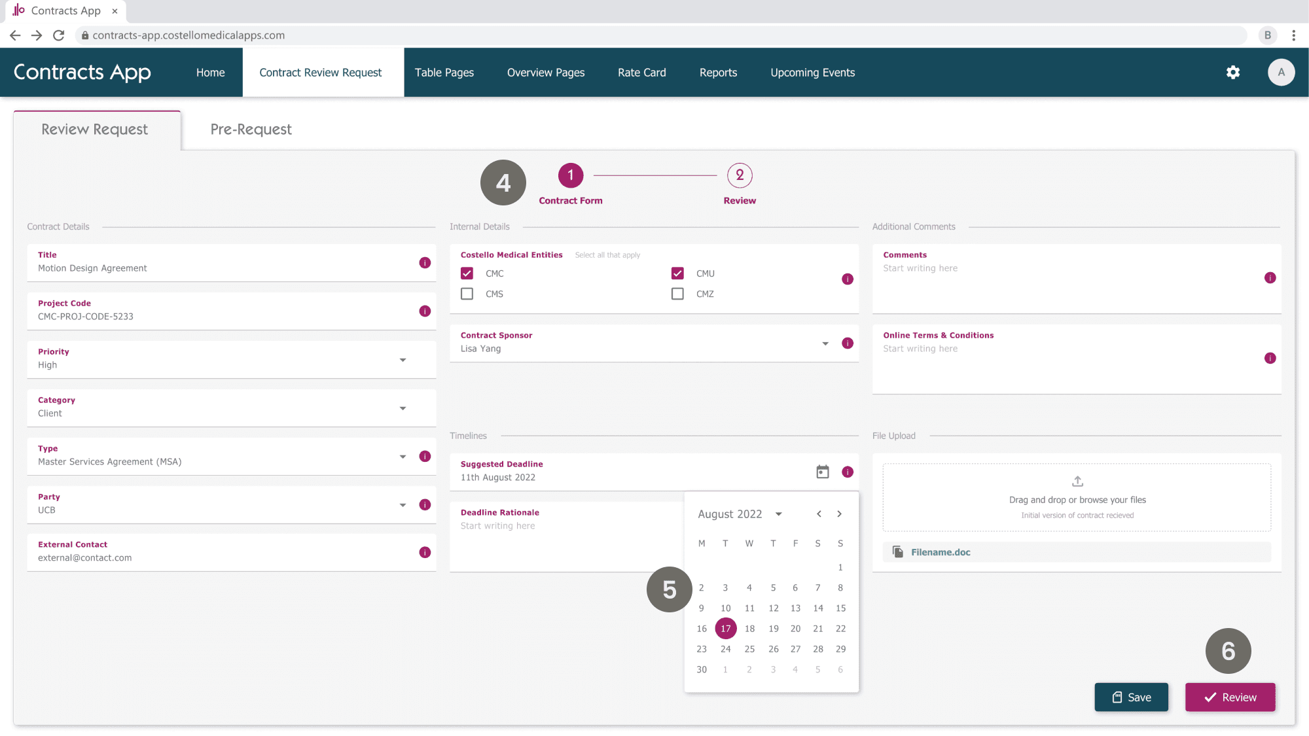Select August 17 in the calendar
The height and width of the screenshot is (736, 1309).
tap(725, 628)
